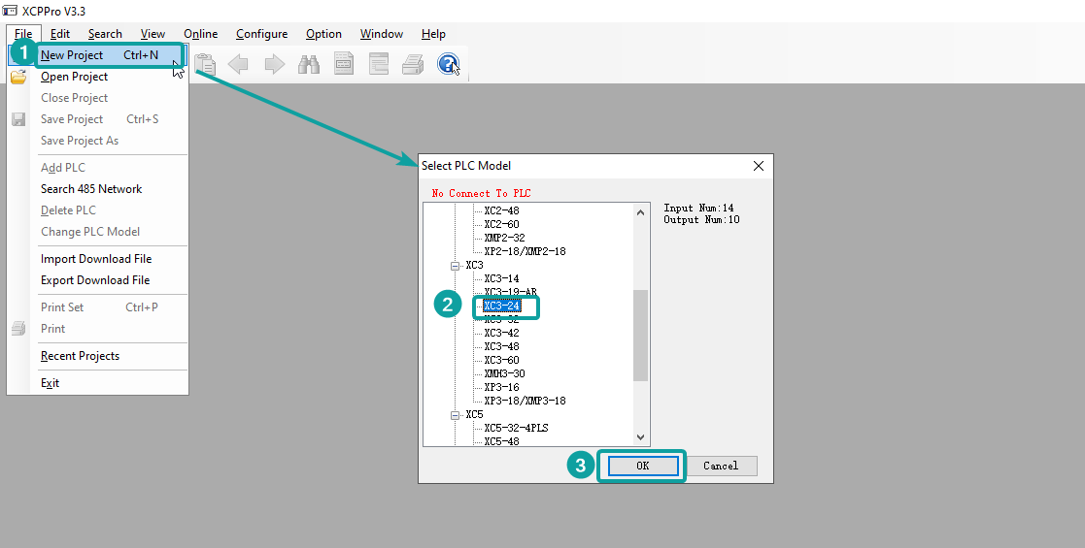1085x548 pixels.
Task: Close the Select PLC Model dialog
Action: pos(759,166)
